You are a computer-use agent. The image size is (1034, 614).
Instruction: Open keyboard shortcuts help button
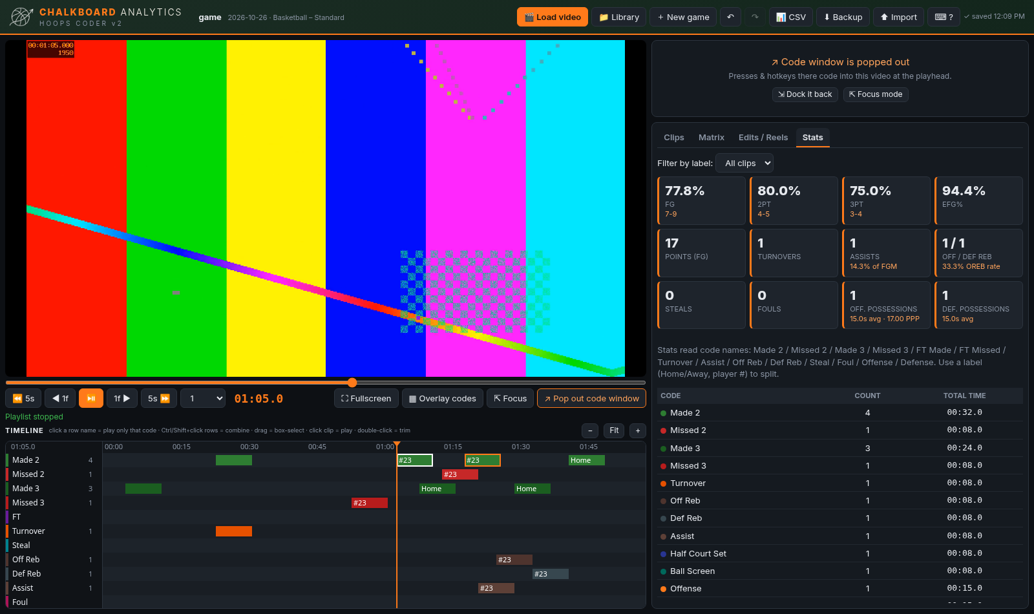click(x=944, y=17)
